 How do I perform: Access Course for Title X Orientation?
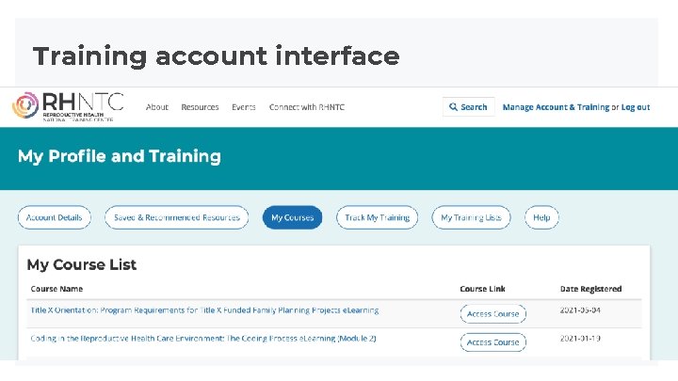(492, 314)
